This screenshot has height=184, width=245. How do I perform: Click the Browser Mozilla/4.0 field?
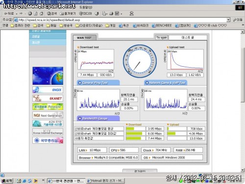click(108, 158)
